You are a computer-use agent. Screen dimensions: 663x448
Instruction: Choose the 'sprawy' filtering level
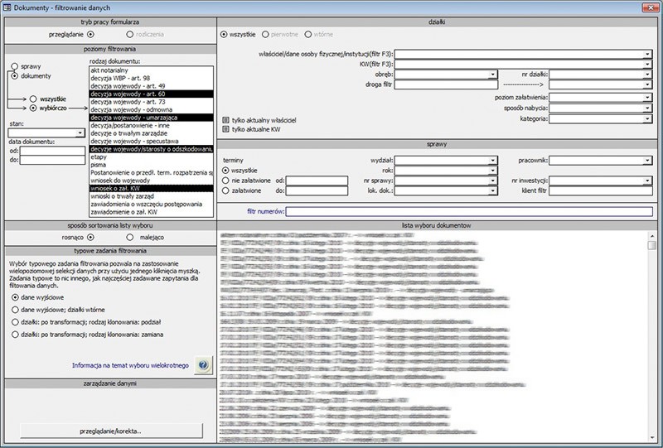click(15, 66)
